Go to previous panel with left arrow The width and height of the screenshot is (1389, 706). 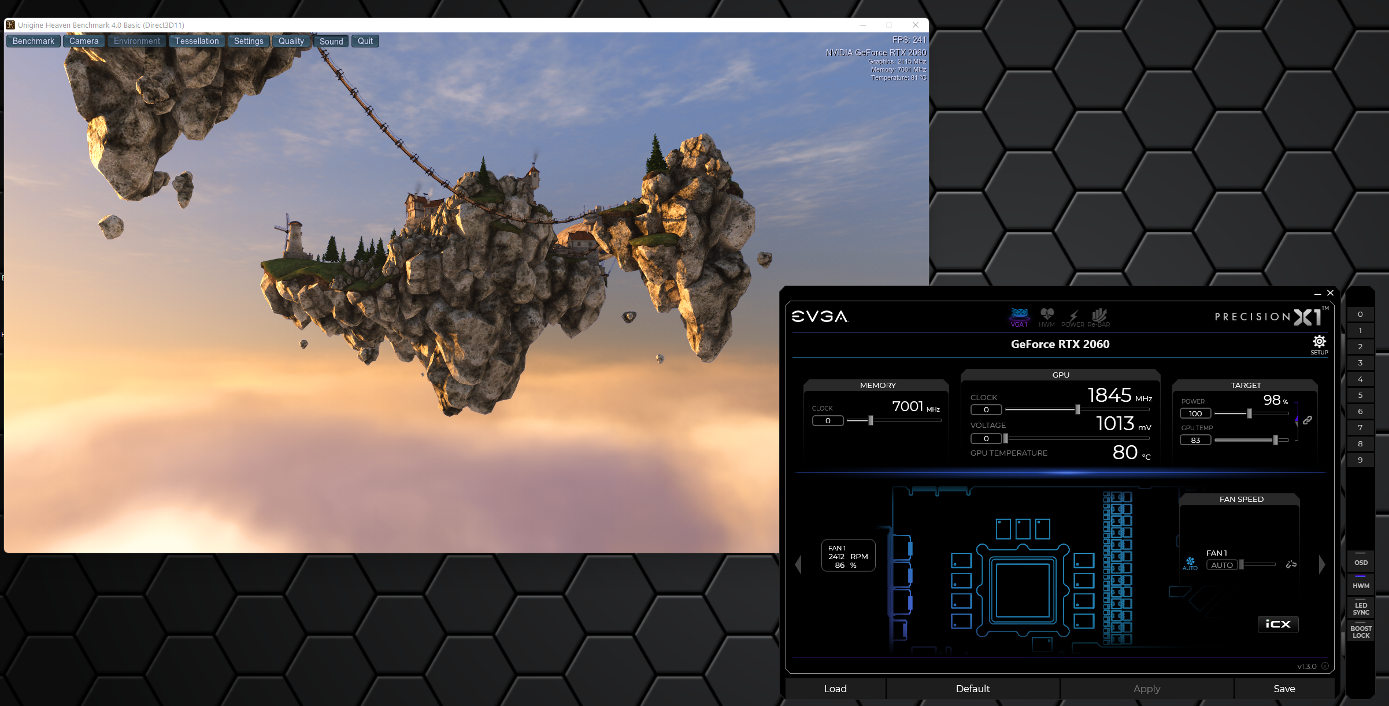[x=798, y=564]
